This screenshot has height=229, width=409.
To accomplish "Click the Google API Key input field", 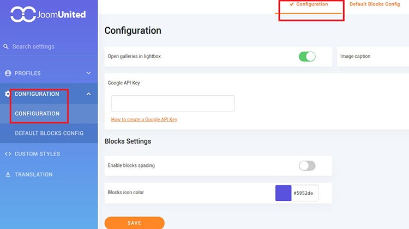I will coord(173,103).
